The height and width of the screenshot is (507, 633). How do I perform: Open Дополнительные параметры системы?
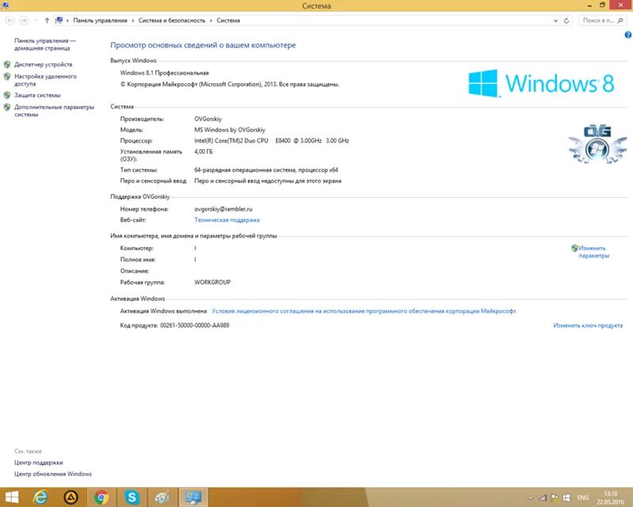coord(54,110)
